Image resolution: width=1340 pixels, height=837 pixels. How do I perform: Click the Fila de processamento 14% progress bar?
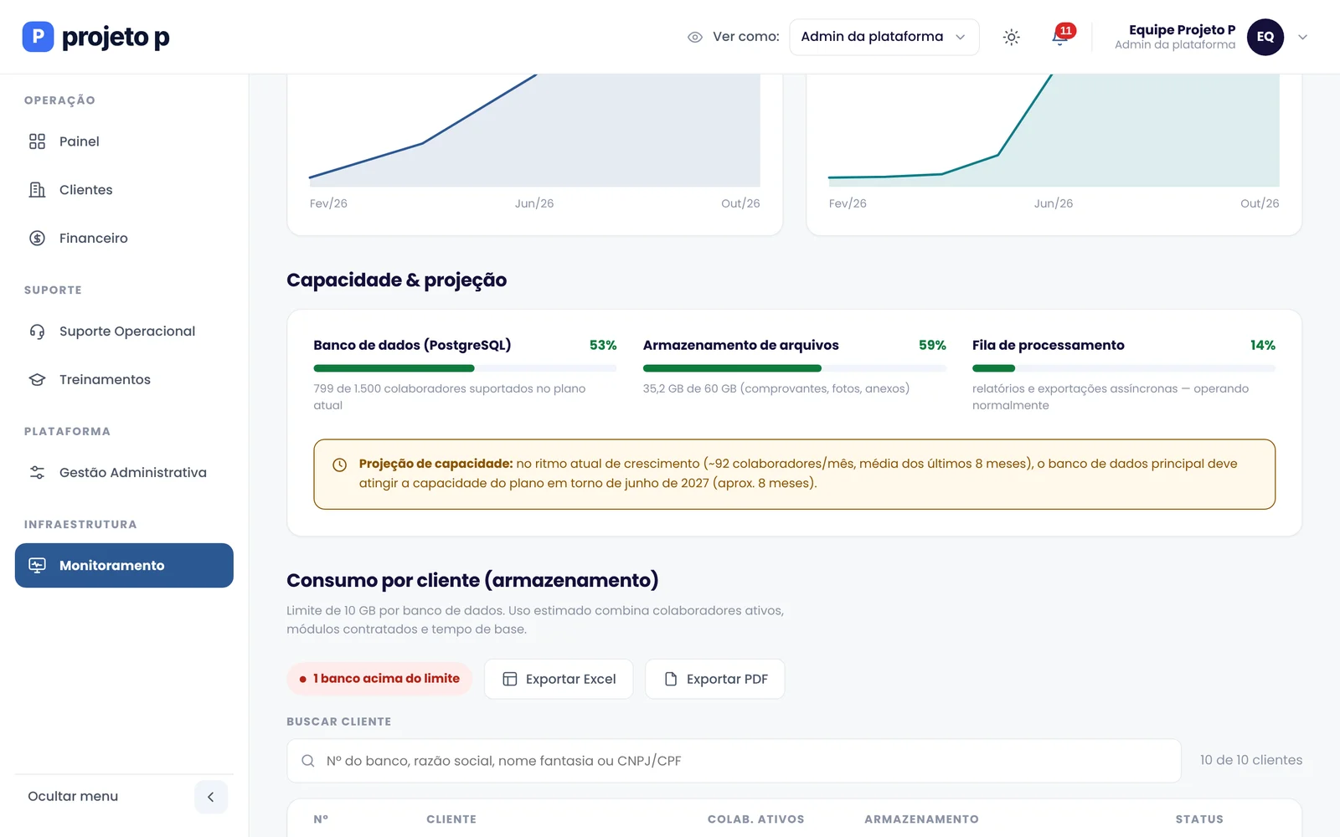[x=1123, y=368]
